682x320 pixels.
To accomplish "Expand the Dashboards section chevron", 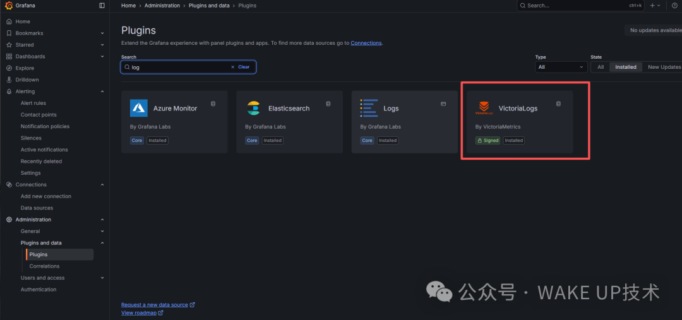I will (102, 57).
